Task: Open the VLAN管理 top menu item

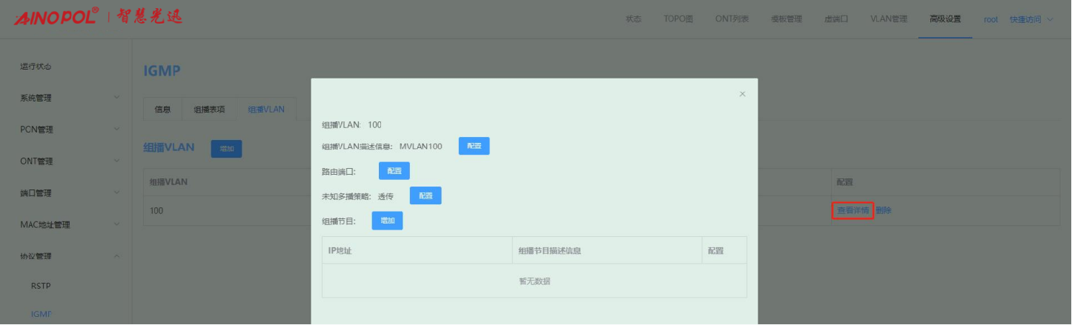Action: coord(888,19)
